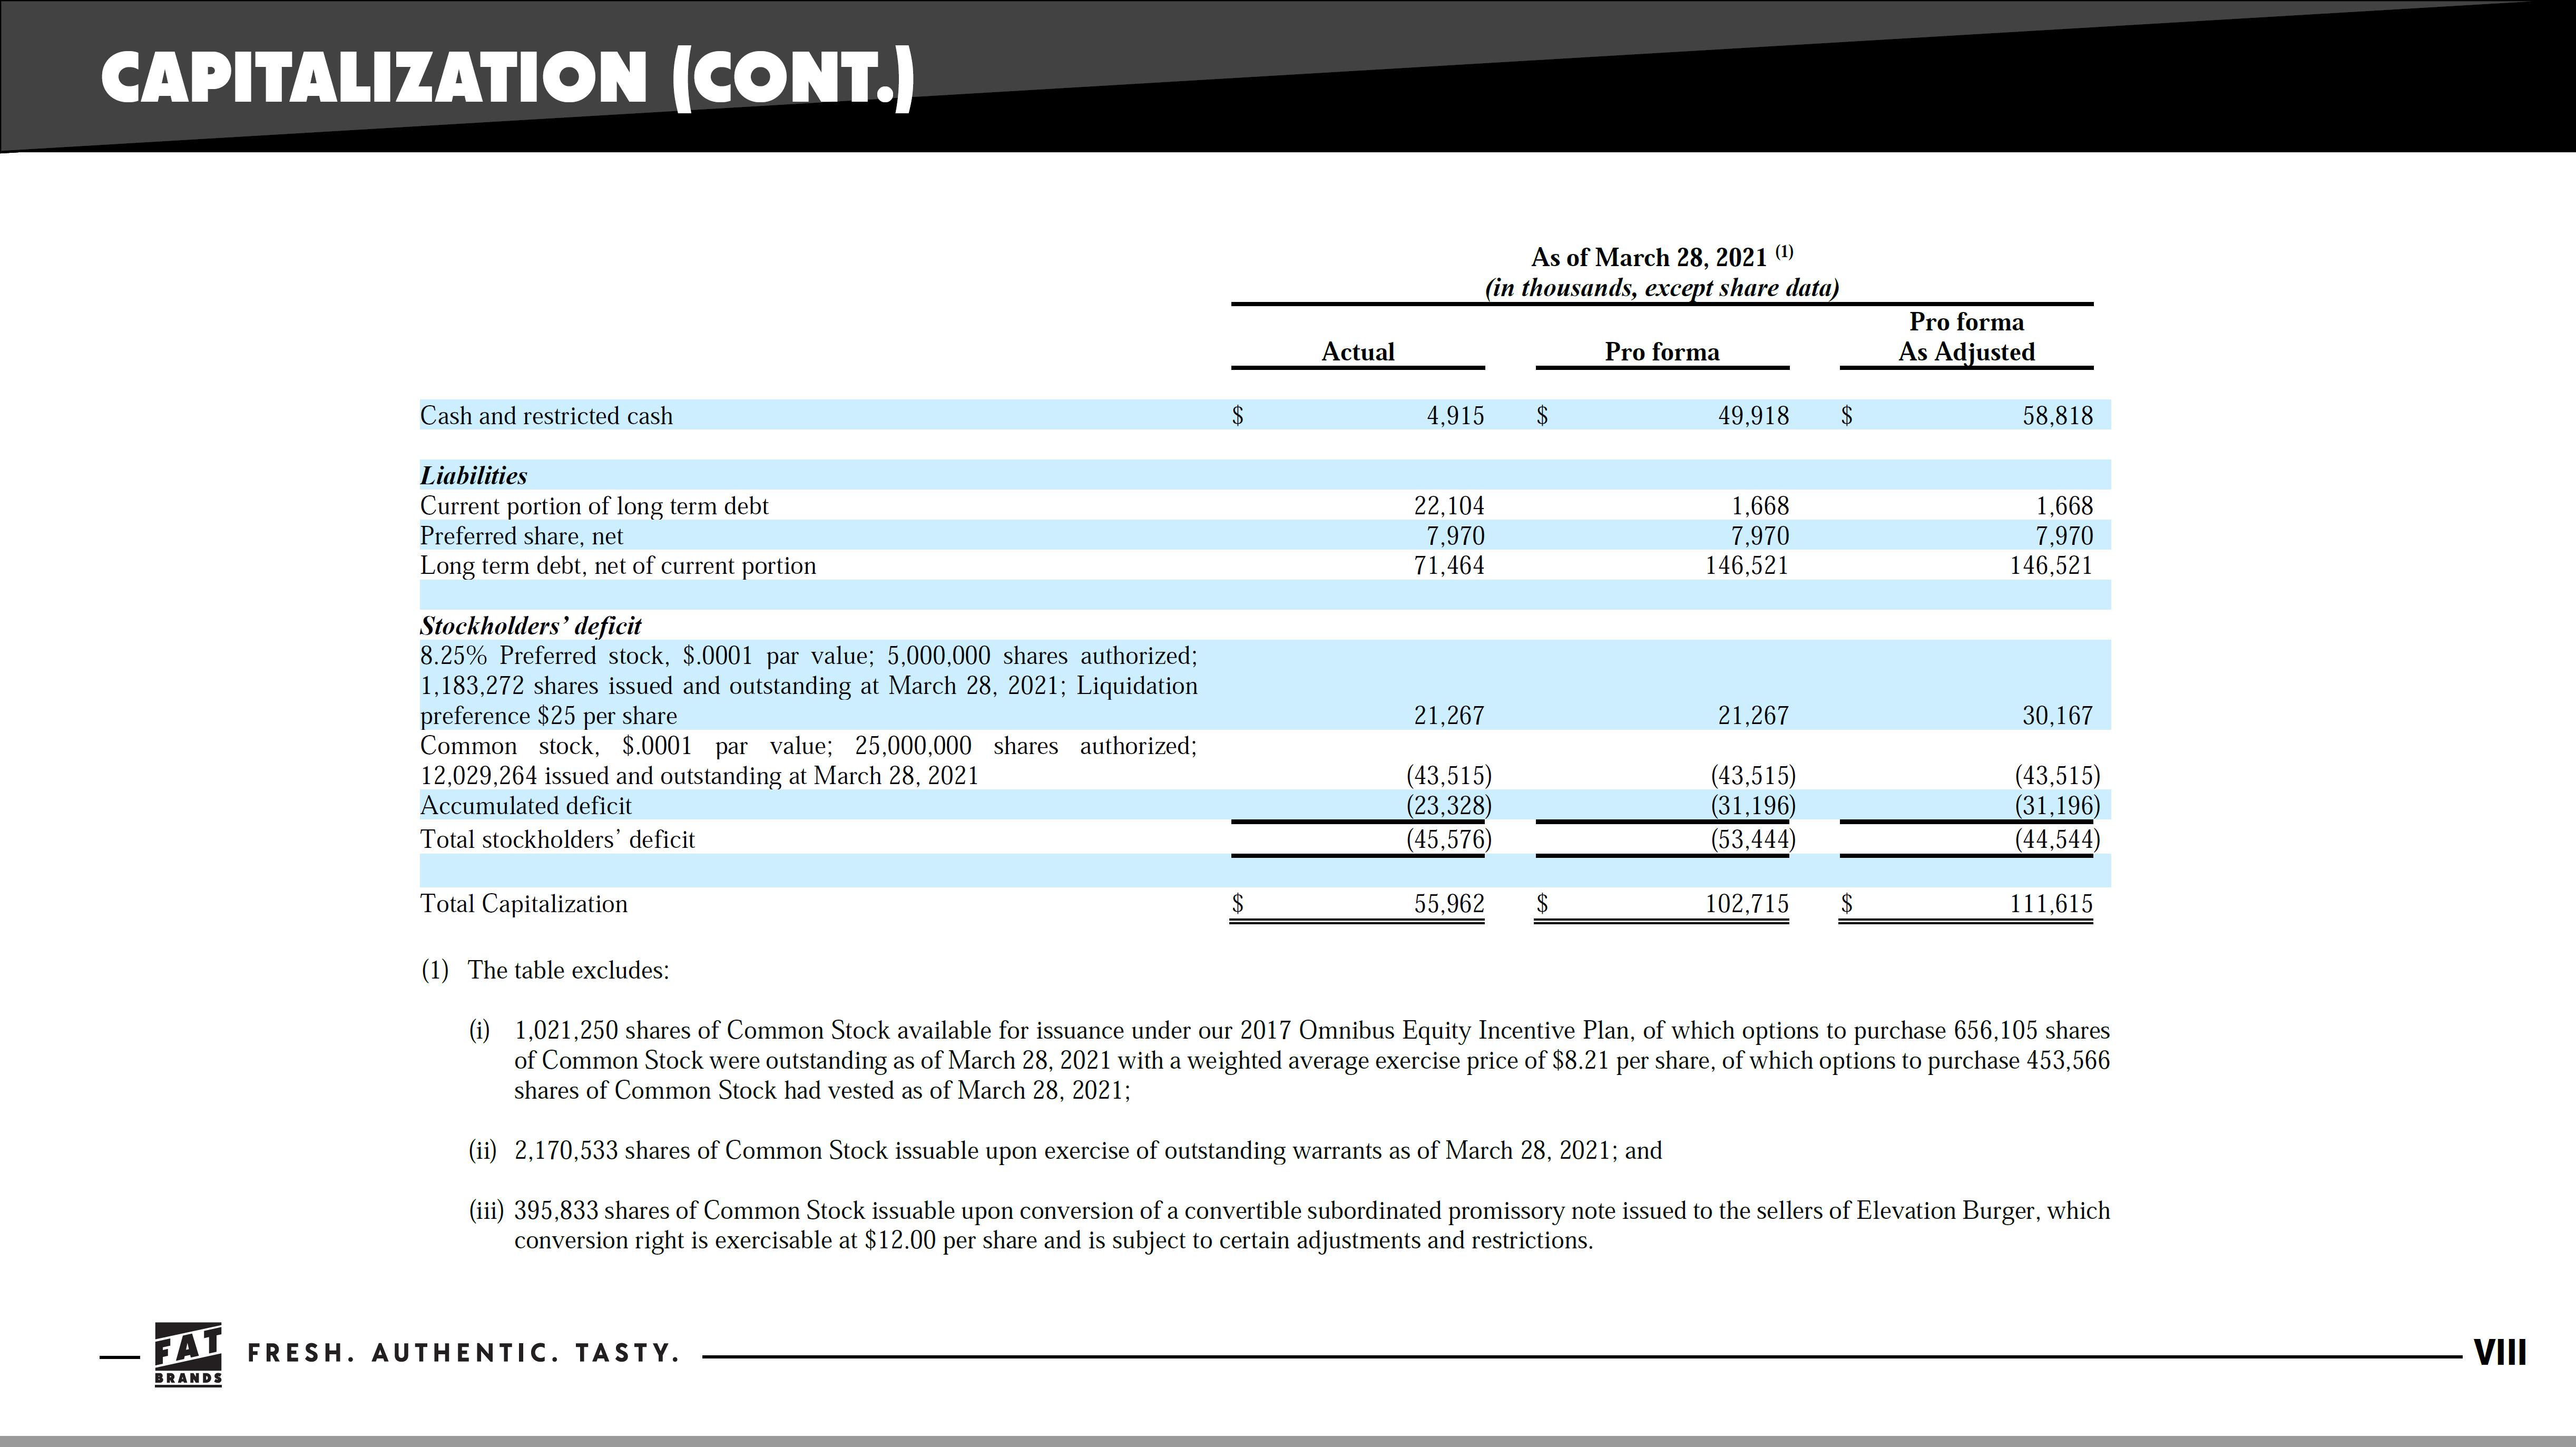
Task: Select the preferred stock value 30,167
Action: [x=2058, y=716]
